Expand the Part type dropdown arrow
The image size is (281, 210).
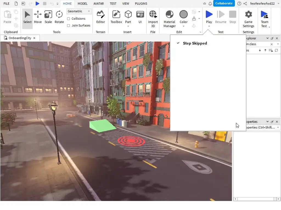[x=128, y=27]
